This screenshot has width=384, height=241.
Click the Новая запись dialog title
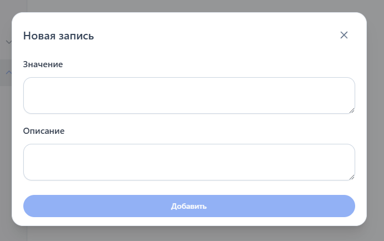tap(58, 36)
